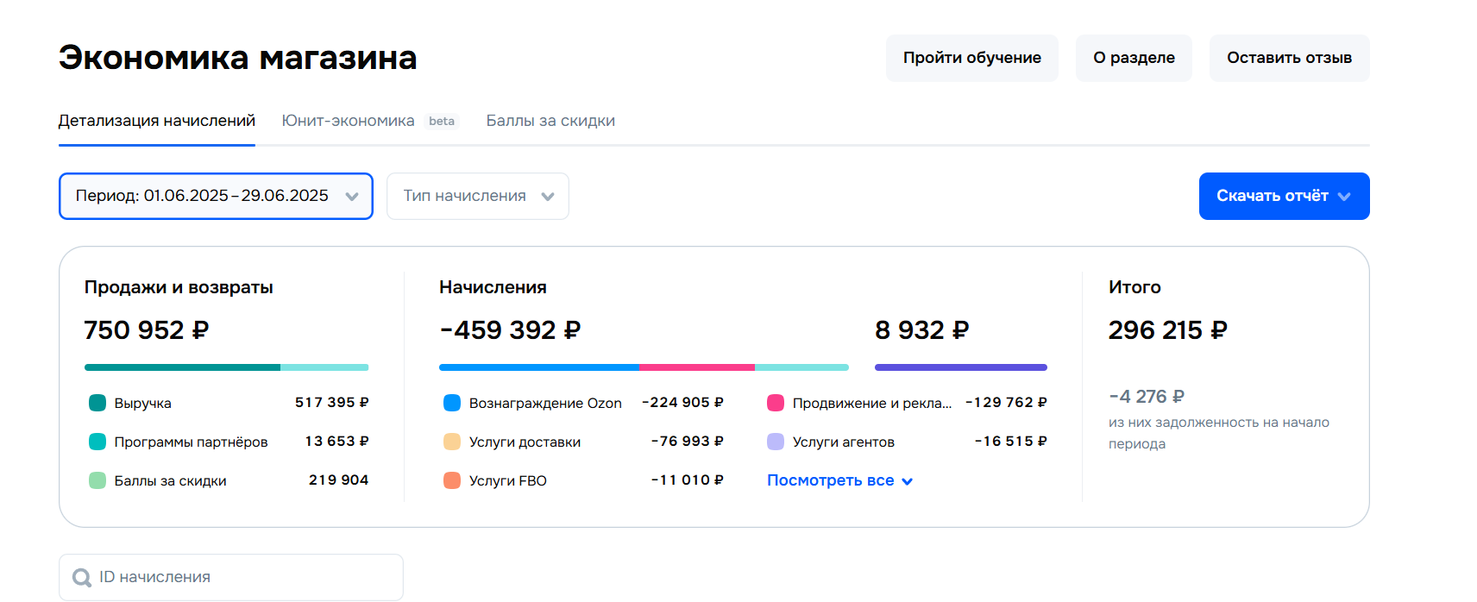Click the search magnifier icon

point(82,577)
